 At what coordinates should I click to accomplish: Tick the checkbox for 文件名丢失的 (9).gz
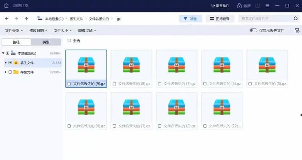[69, 84]
